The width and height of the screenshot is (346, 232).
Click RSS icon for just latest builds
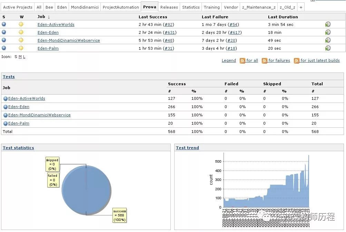297,61
